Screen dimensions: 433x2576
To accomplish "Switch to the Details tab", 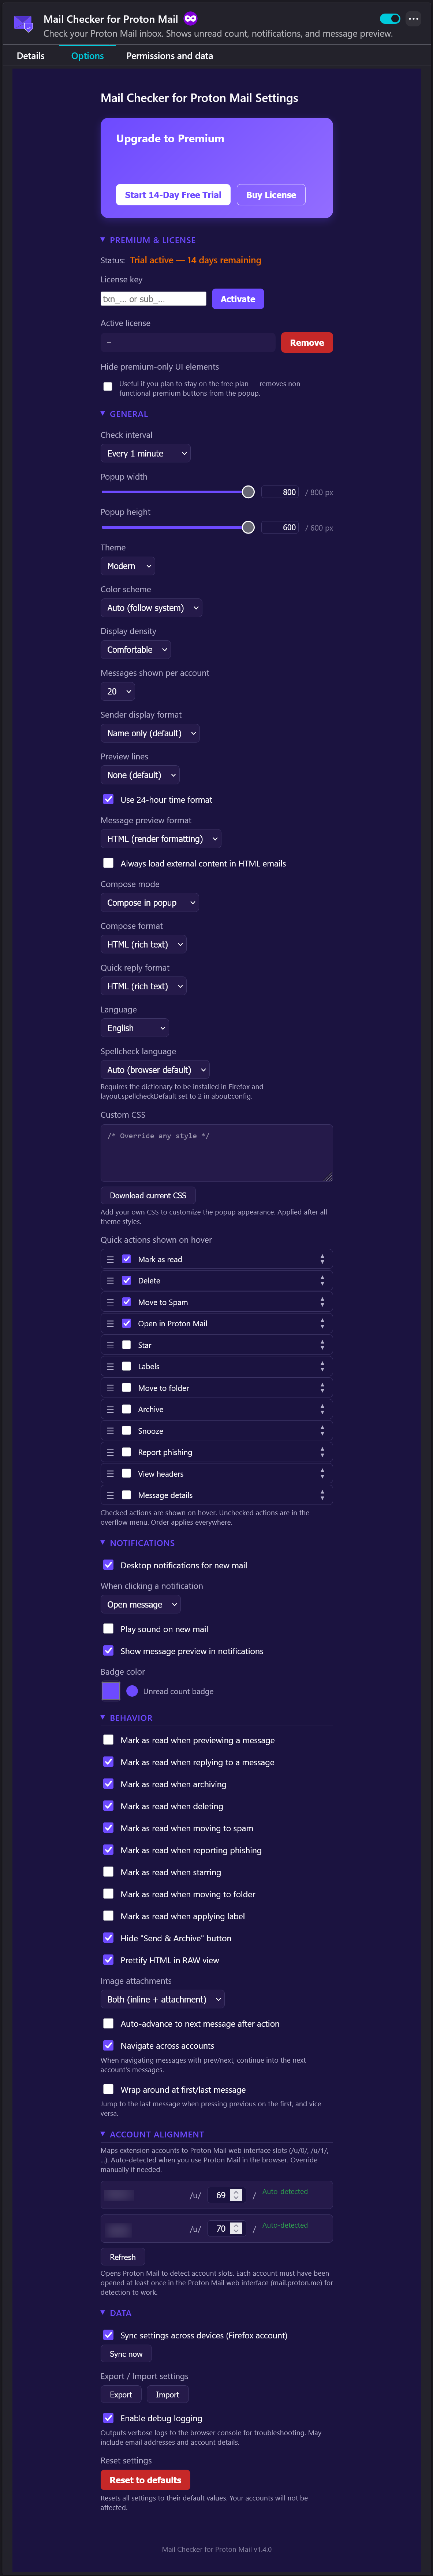I will click(31, 56).
